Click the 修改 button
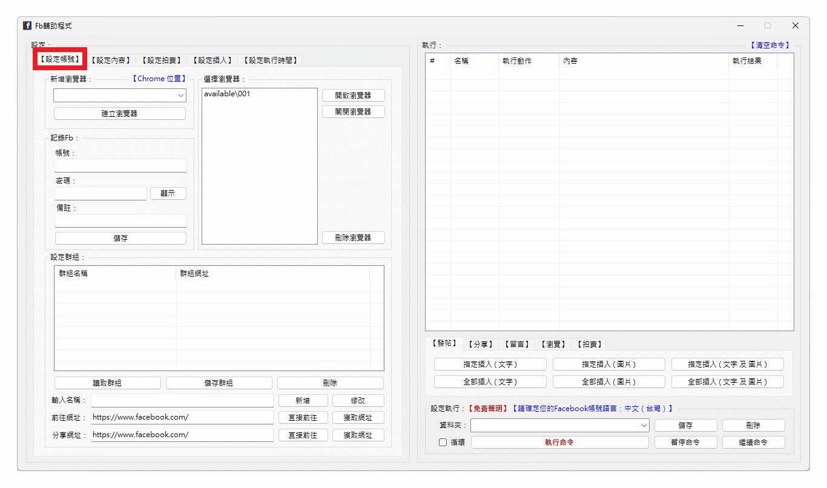This screenshot has width=827, height=488. [358, 400]
